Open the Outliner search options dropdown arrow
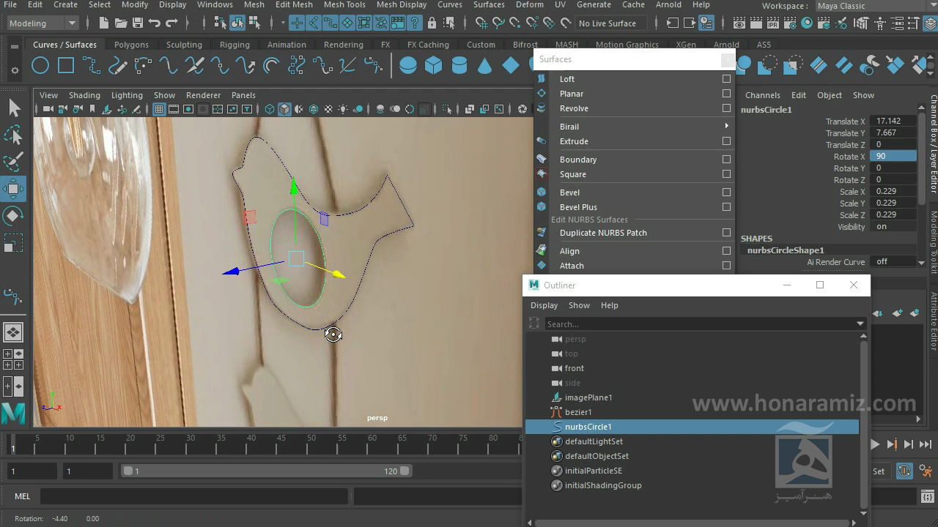Image resolution: width=938 pixels, height=527 pixels. click(x=860, y=324)
